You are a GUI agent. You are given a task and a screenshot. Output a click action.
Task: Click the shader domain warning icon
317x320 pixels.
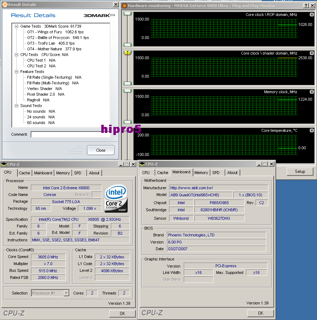pos(127,52)
